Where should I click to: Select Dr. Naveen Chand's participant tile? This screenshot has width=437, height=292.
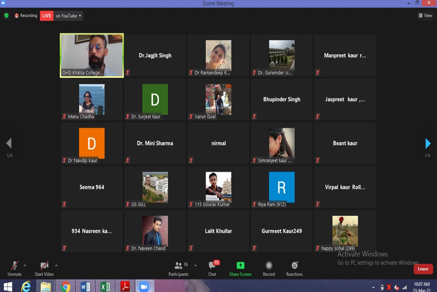(155, 231)
